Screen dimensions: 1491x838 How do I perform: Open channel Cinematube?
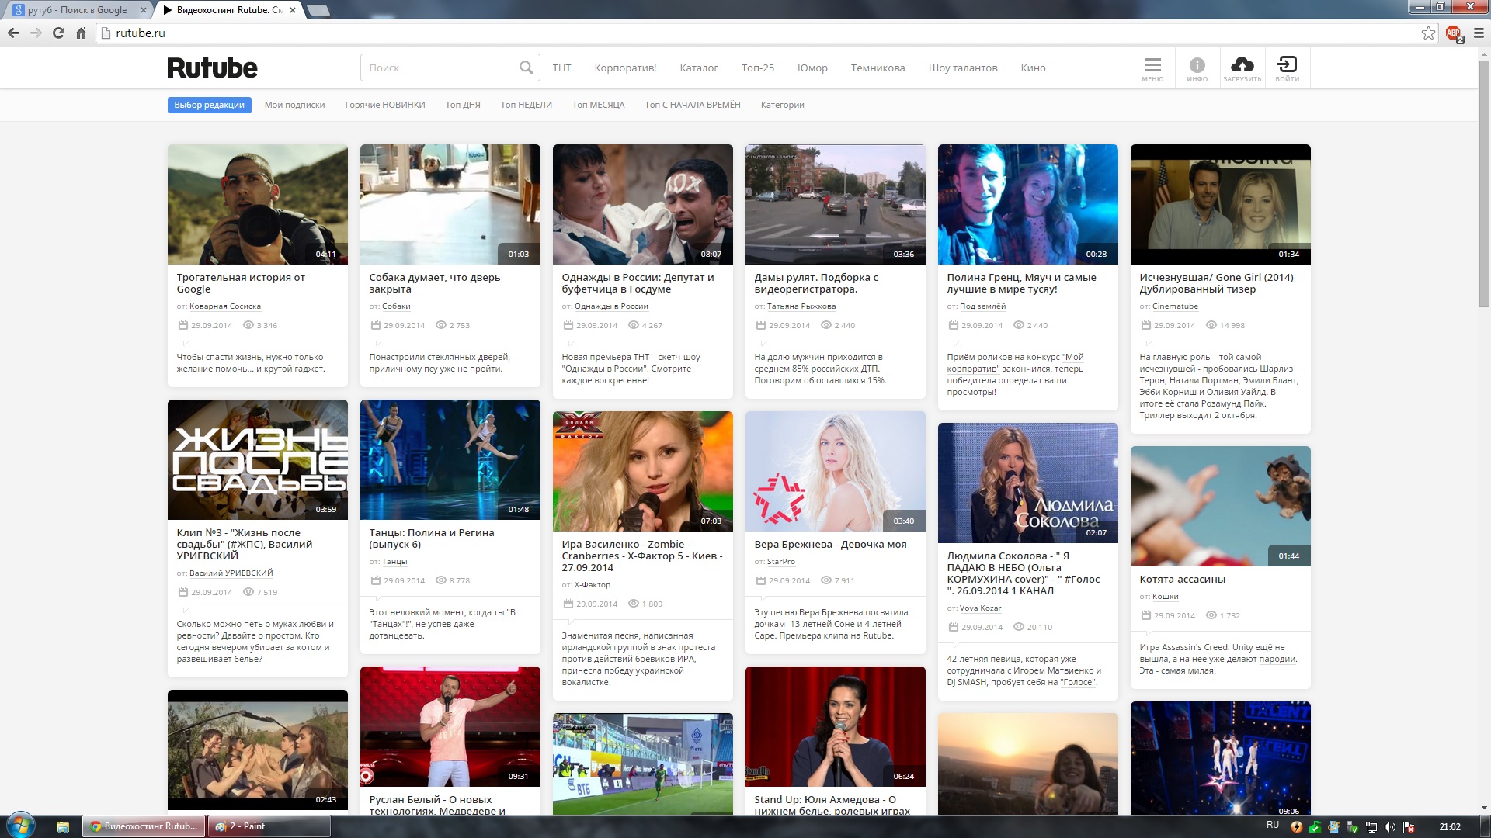click(x=1175, y=306)
